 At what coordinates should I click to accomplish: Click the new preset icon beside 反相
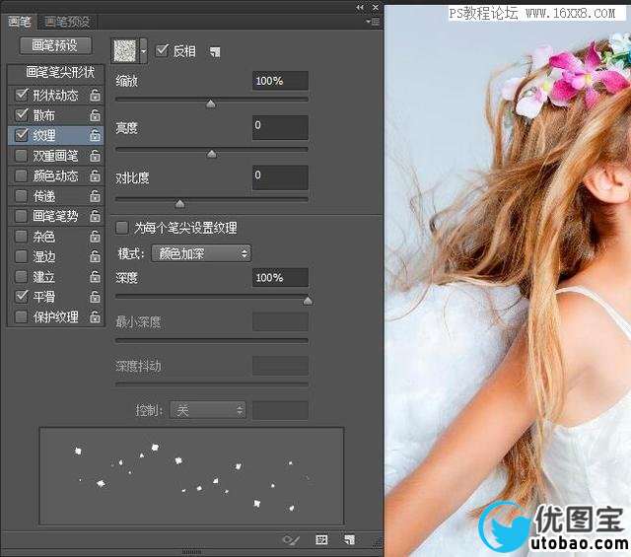tap(215, 51)
